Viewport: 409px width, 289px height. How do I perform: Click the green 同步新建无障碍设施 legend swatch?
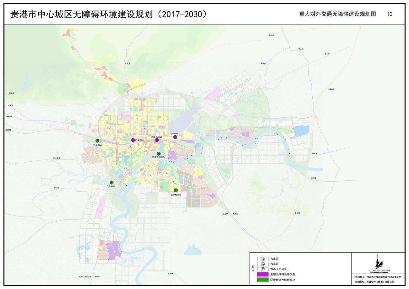click(x=263, y=280)
